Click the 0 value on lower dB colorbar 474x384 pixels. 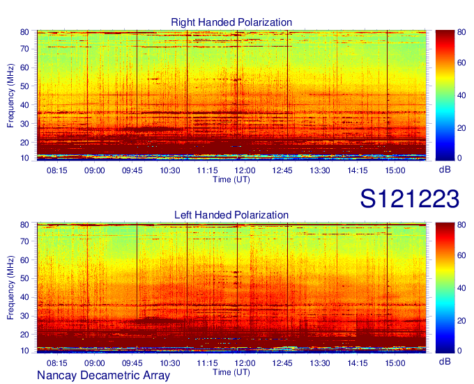(459, 351)
